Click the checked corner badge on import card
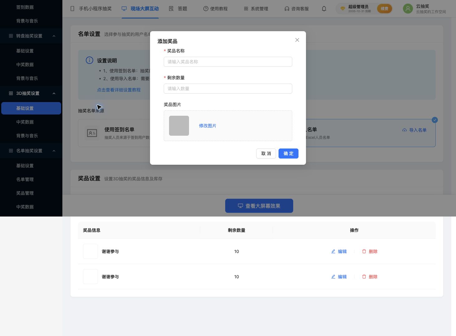The height and width of the screenshot is (336, 456). (435, 120)
